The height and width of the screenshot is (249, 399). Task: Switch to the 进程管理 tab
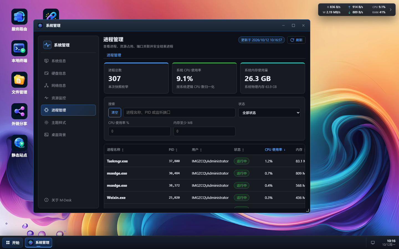[114, 55]
